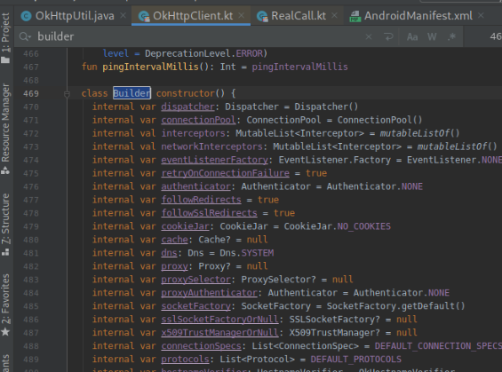Click the dispatcher variable link

(x=188, y=107)
